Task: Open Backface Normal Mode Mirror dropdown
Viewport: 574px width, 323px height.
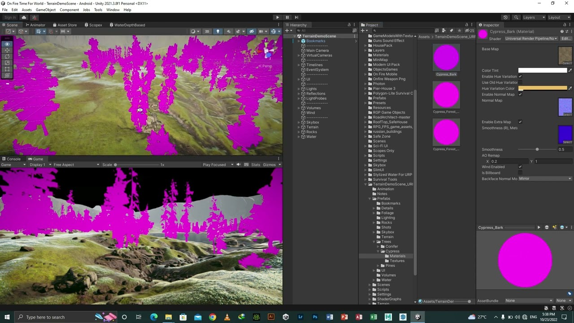Action: 545,179
